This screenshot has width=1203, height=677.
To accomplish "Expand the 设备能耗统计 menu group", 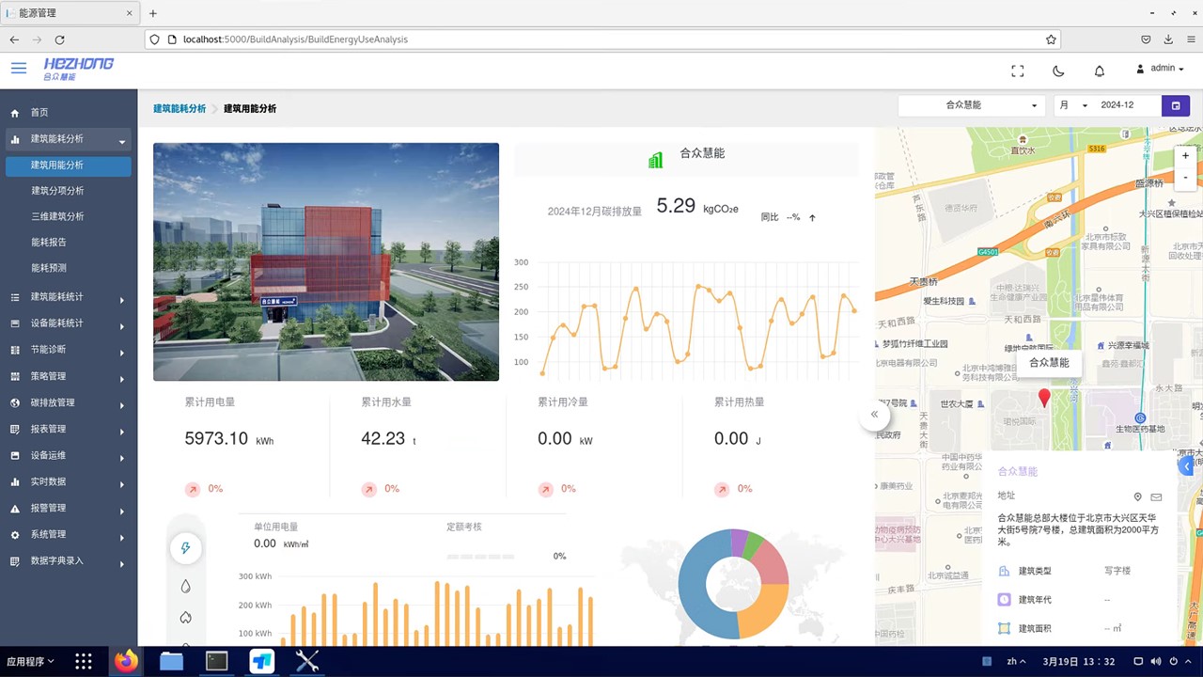I will coord(69,323).
